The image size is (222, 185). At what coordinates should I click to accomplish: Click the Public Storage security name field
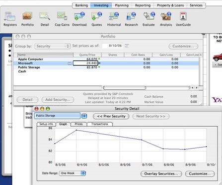click(x=57, y=116)
